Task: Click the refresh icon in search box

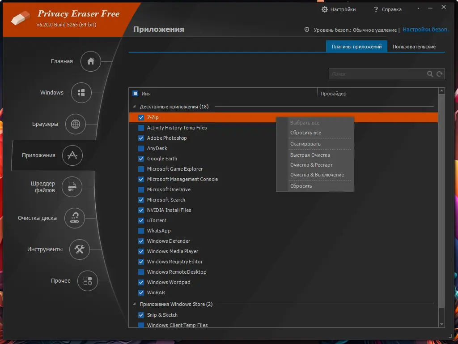Action: coord(439,74)
